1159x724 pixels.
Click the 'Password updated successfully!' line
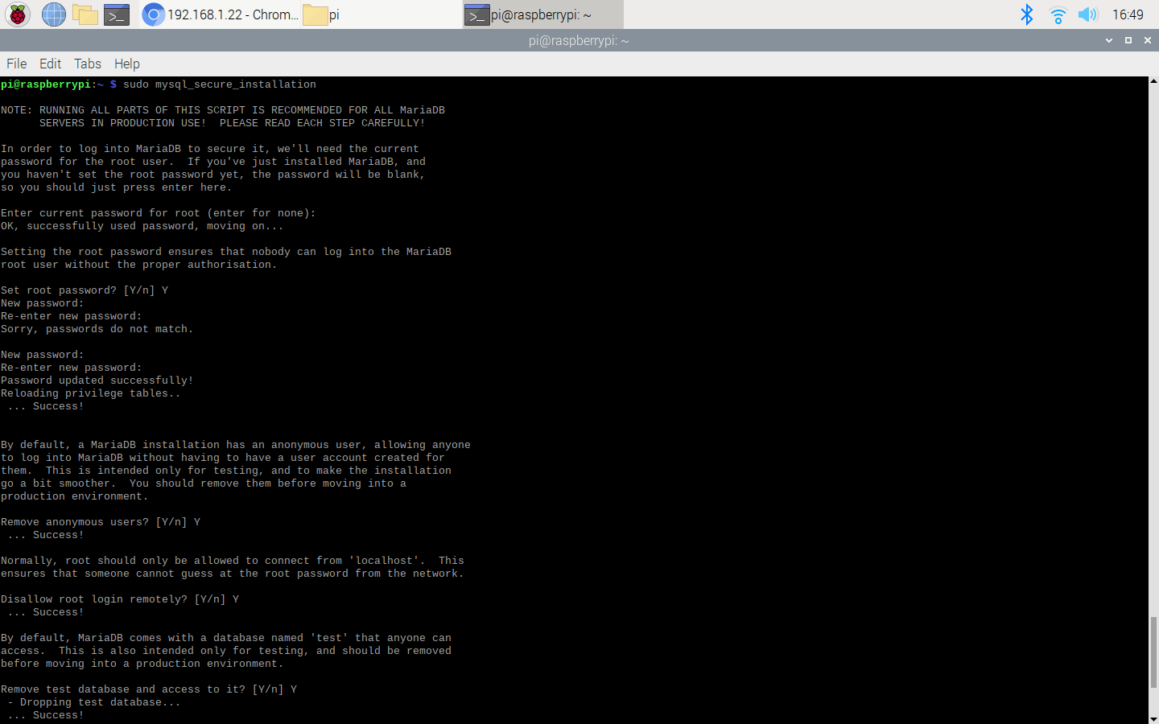[97, 381]
